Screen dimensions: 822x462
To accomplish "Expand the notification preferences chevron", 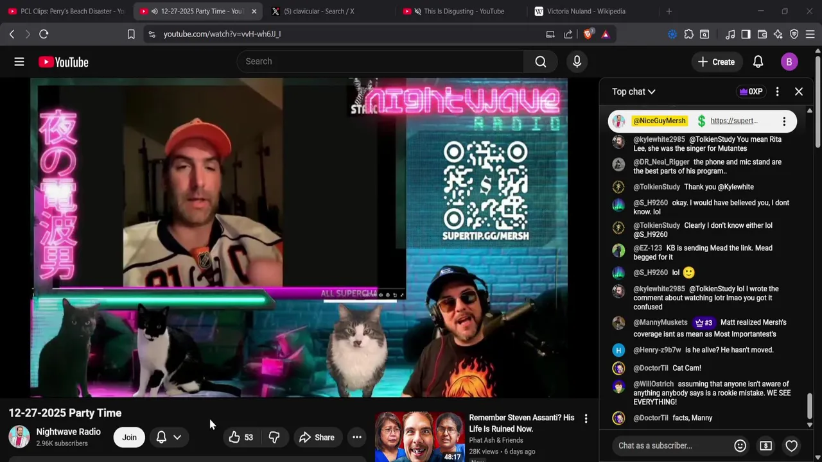I will point(177,438).
